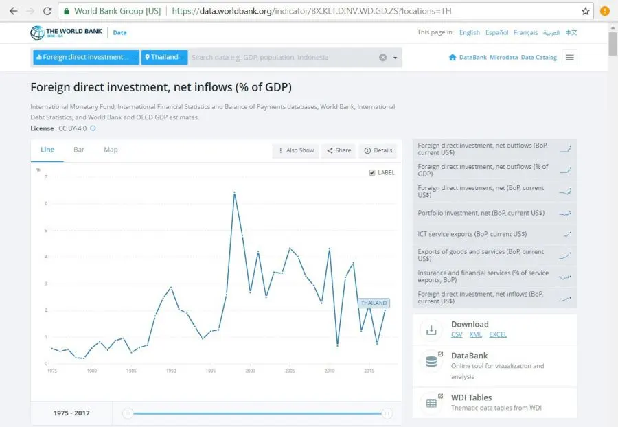618x427 pixels.
Task: Click the left handle of year range slider
Action: (127, 413)
